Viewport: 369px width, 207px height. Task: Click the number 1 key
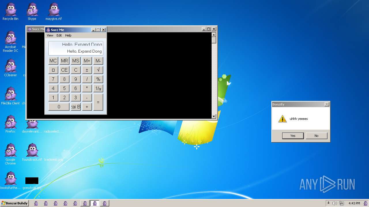[x=53, y=97]
